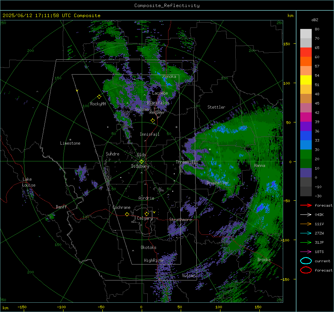Screen dimensions: 334x312
Task: Click the ThreeHills town label
Action: click(187, 162)
